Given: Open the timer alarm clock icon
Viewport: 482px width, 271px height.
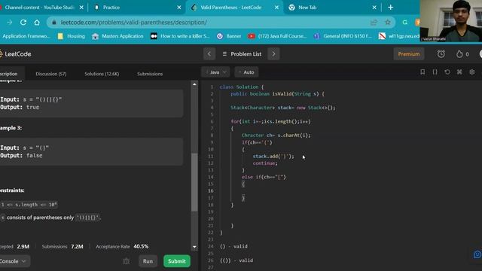Looking at the screenshot, I should pyautogui.click(x=441, y=54).
